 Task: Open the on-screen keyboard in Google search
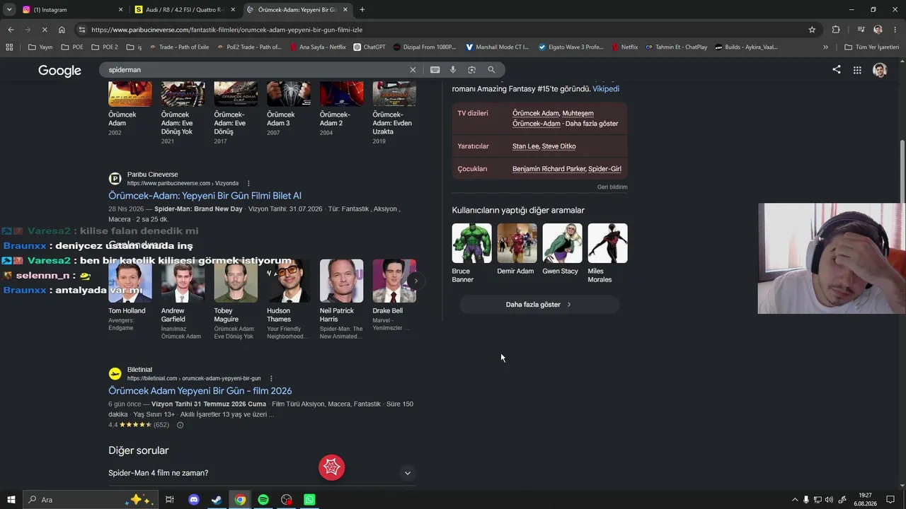coord(435,70)
